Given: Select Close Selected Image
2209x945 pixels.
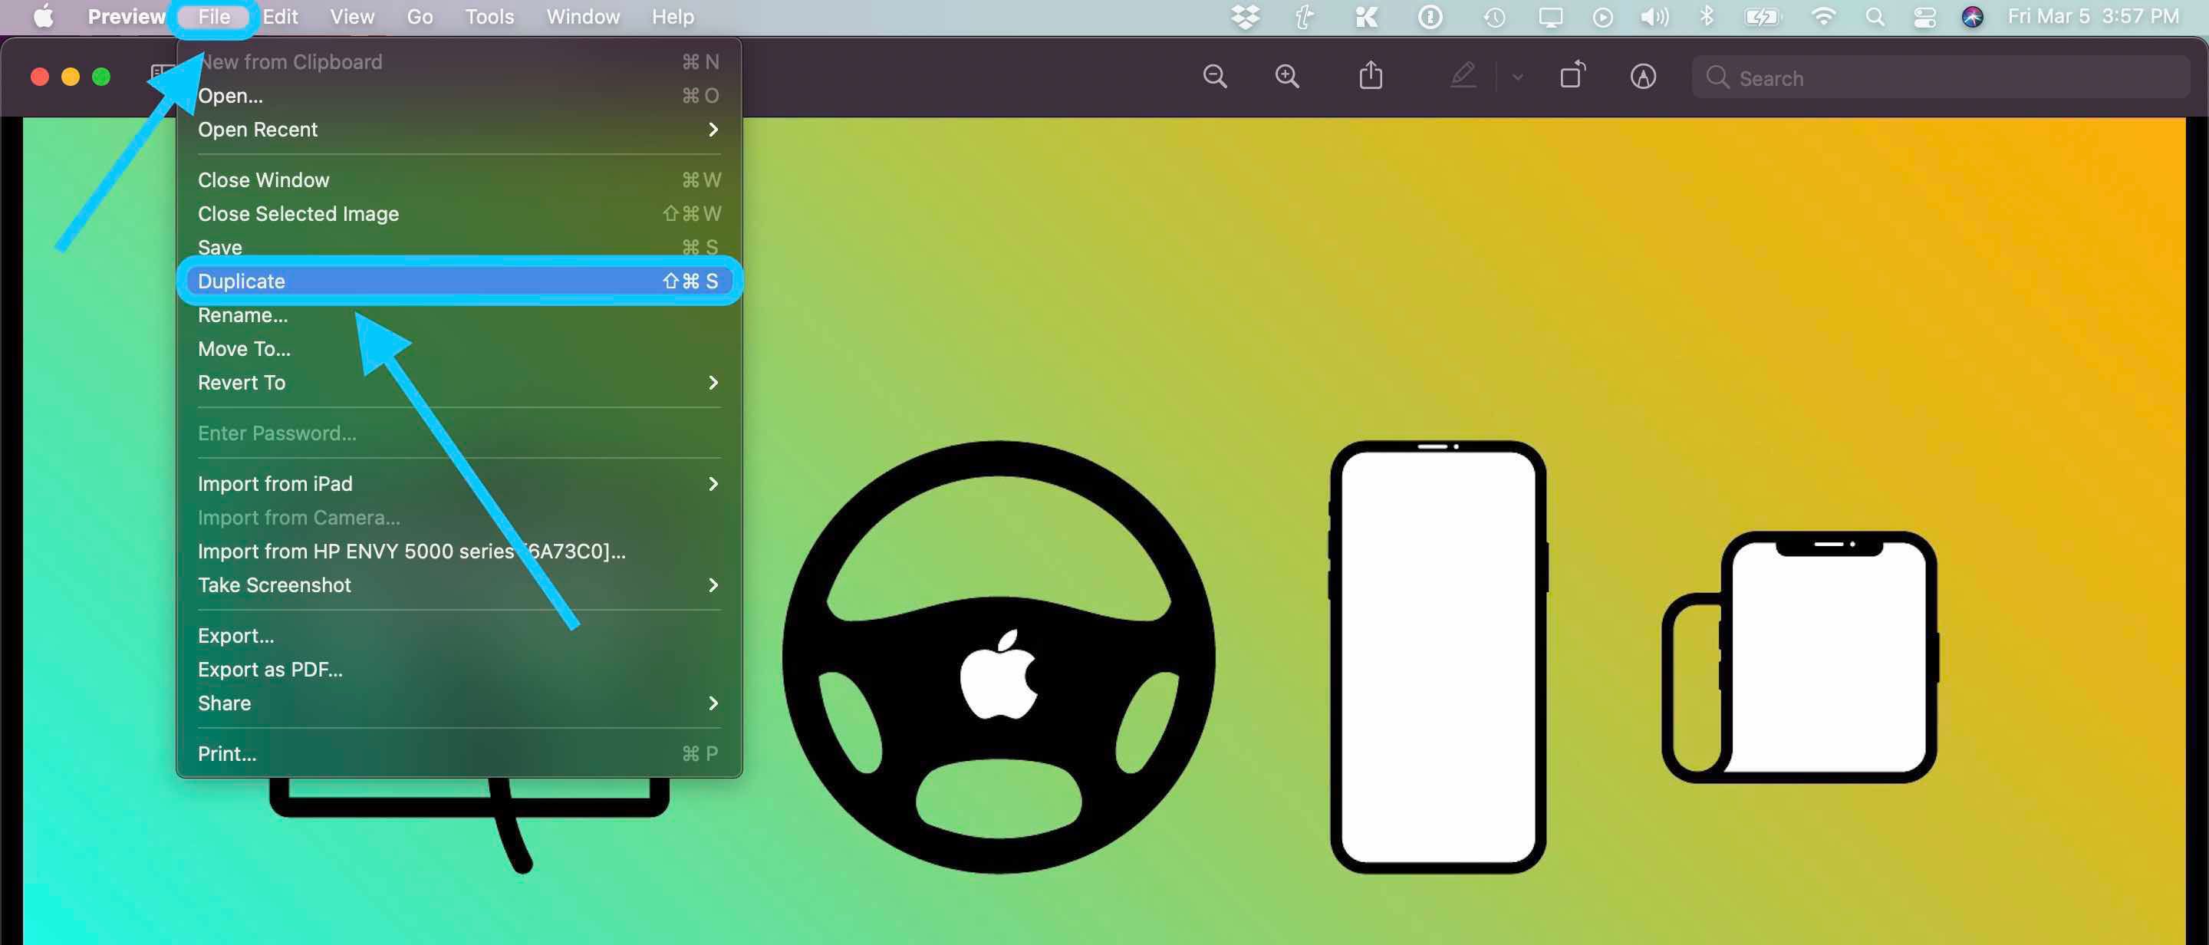Looking at the screenshot, I should [459, 213].
